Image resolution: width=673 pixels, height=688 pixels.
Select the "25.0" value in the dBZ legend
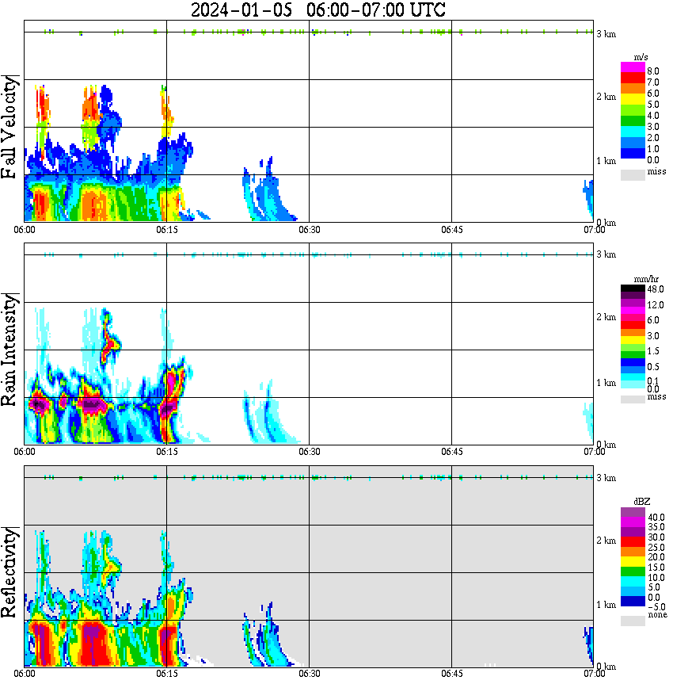(656, 547)
